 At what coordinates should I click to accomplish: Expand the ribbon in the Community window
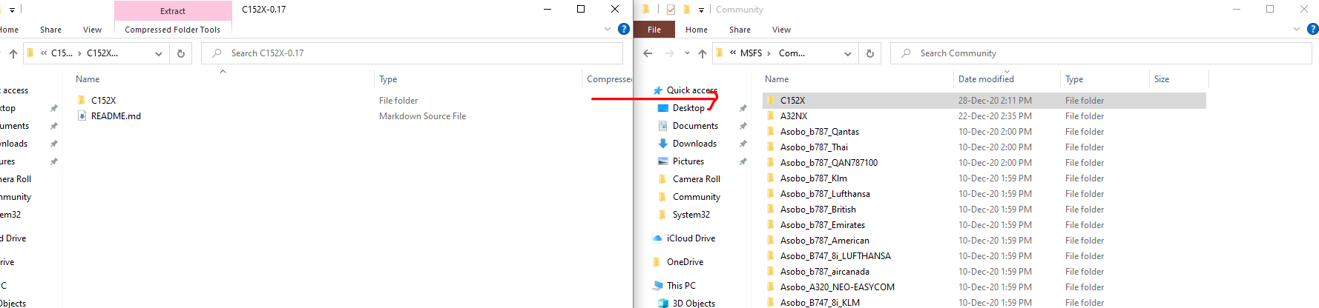(x=1297, y=30)
